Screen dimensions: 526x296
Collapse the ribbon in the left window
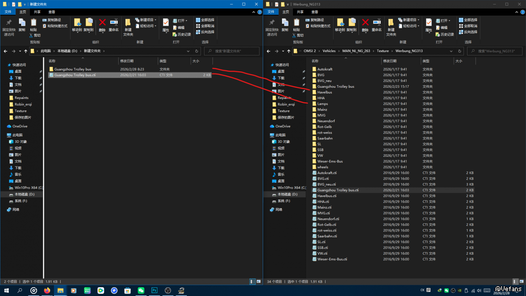254,12
